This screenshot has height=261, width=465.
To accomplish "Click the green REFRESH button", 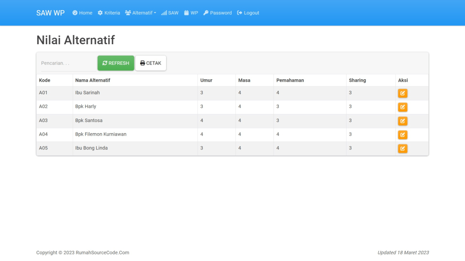I will click(x=116, y=63).
